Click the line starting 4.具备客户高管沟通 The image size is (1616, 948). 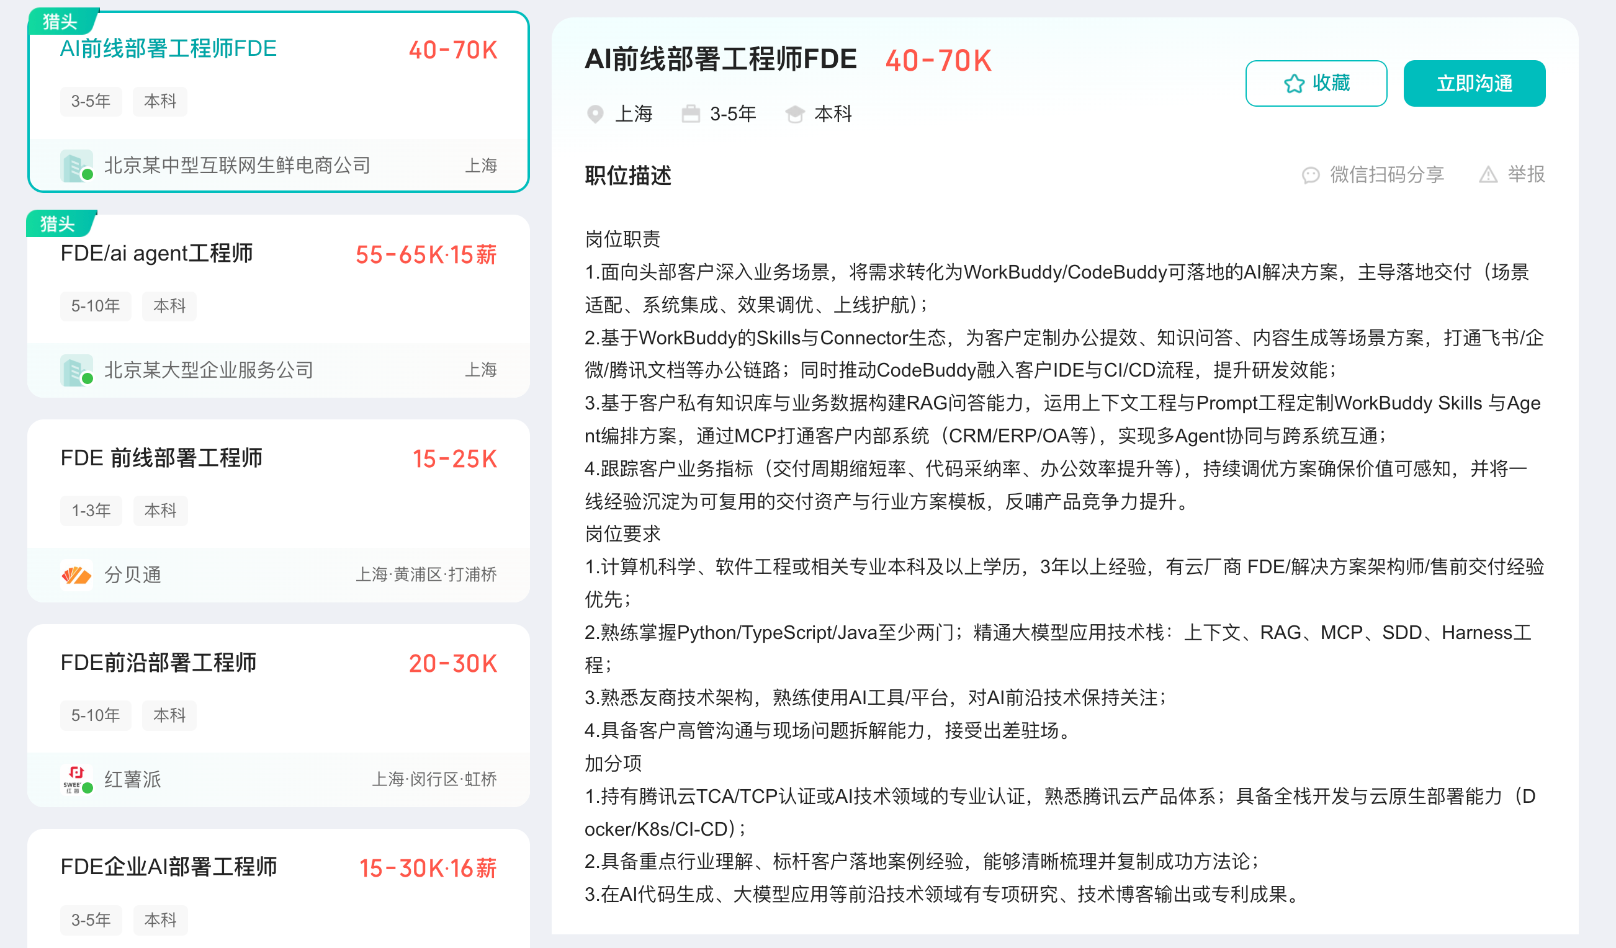coord(829,730)
